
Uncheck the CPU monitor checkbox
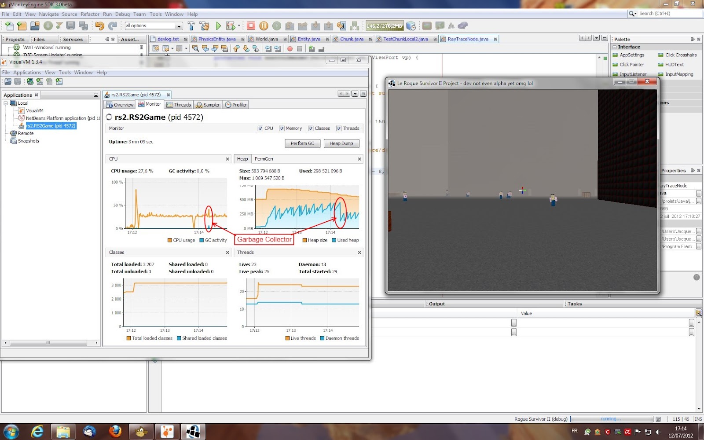[260, 128]
